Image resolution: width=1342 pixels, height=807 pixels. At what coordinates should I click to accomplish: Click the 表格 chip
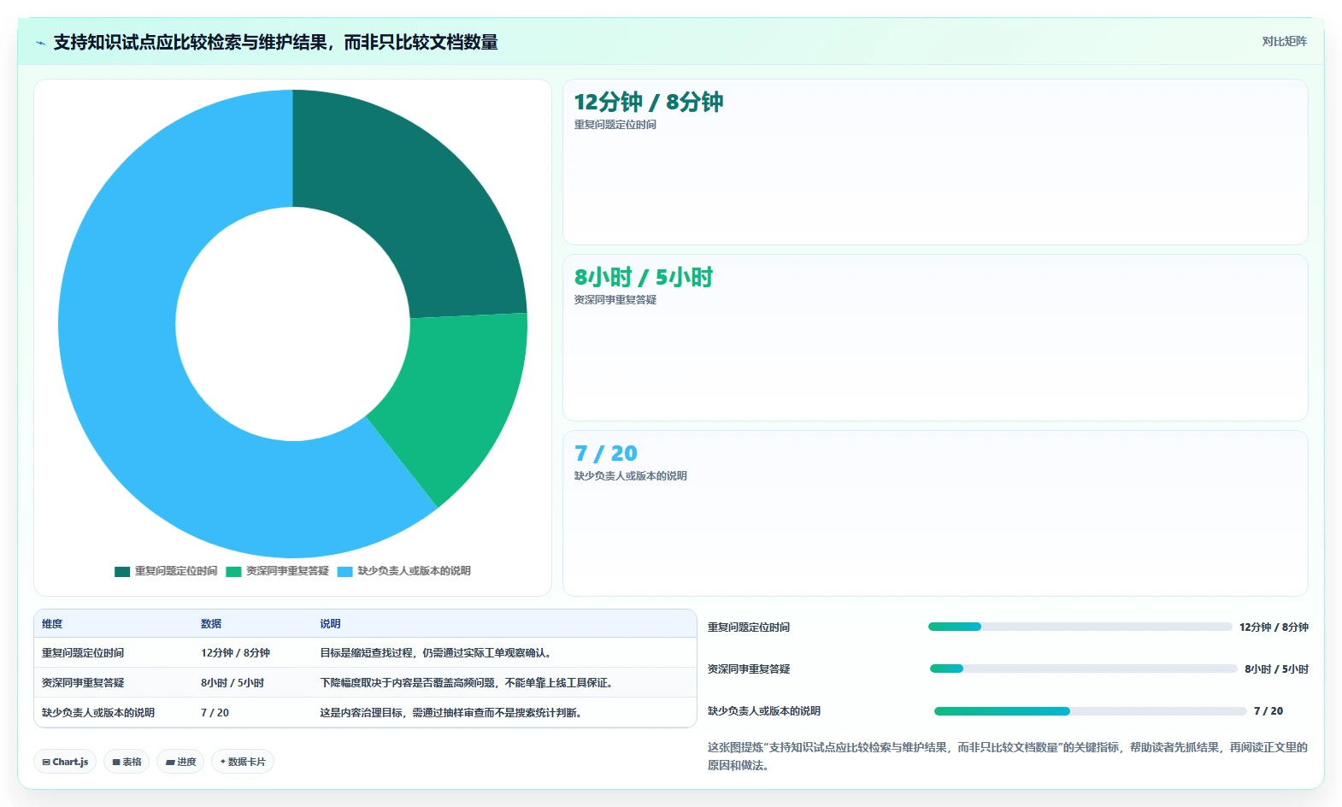[x=127, y=762]
